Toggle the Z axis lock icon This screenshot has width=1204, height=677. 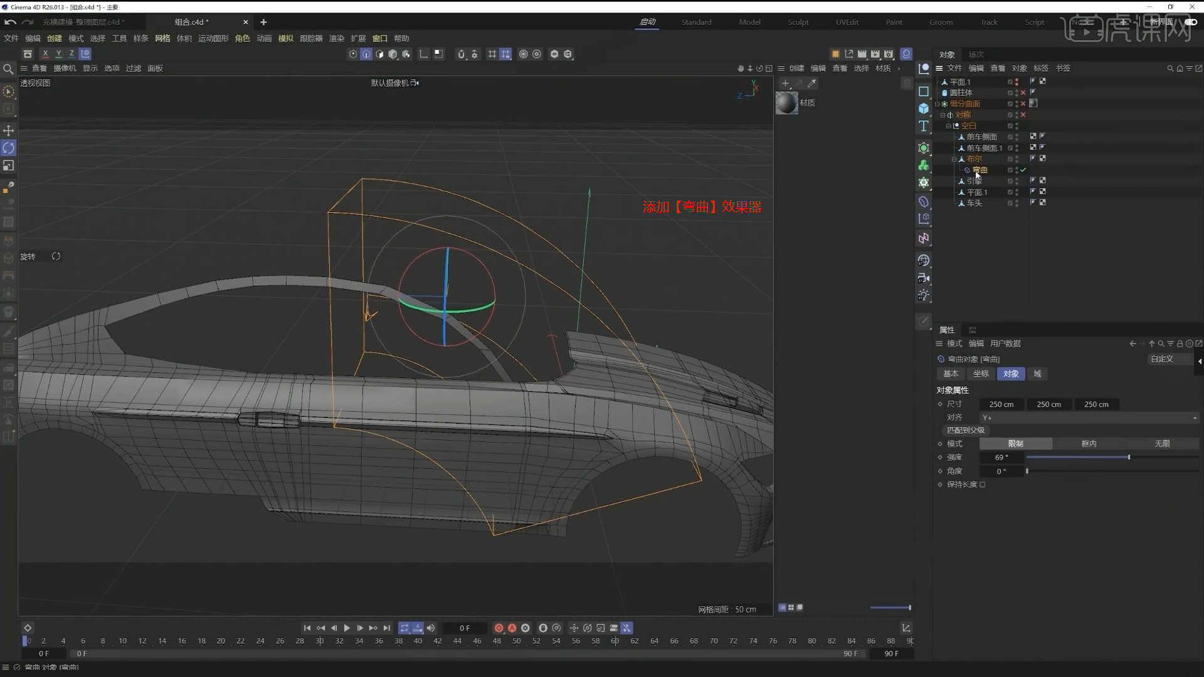click(x=71, y=54)
